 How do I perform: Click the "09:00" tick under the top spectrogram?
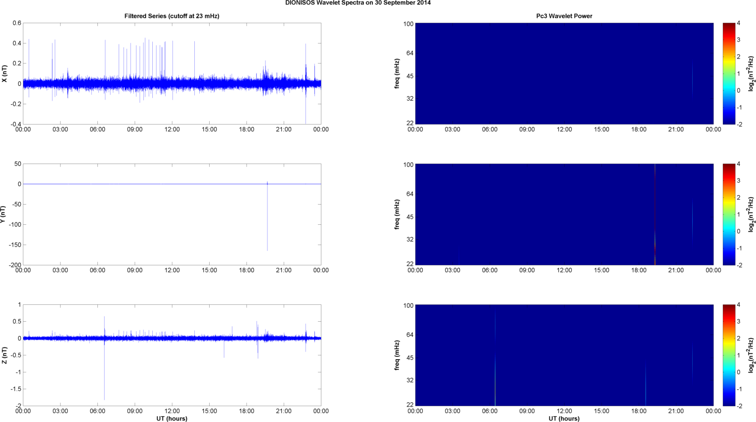coord(527,129)
